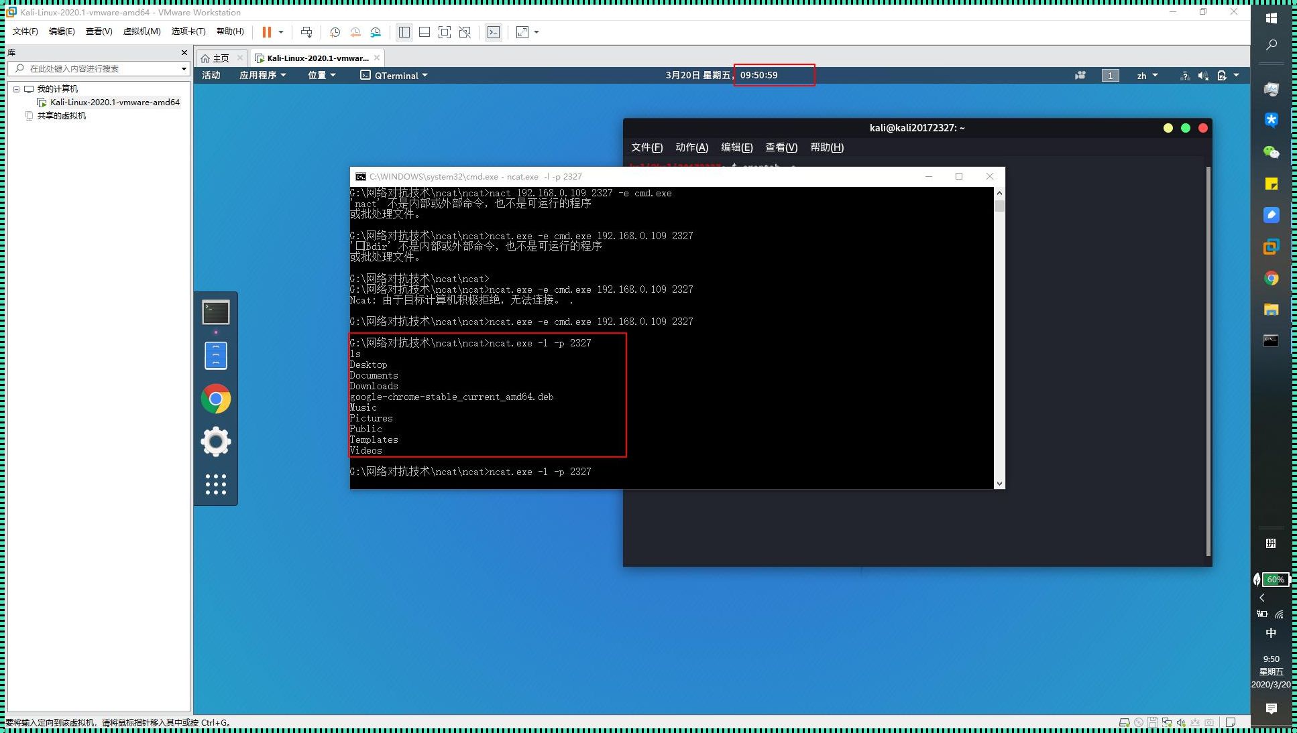
Task: Enter full screen mode
Action: [445, 31]
